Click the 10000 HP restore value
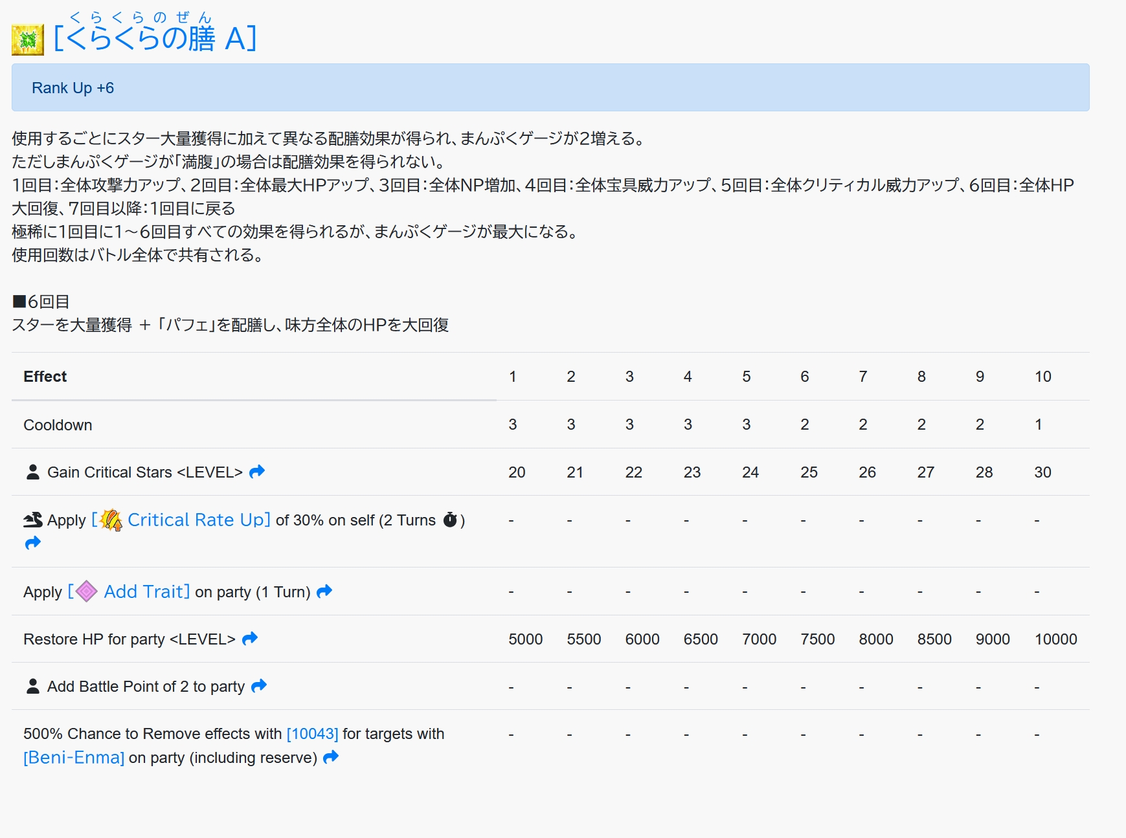The width and height of the screenshot is (1126, 838). (x=1055, y=639)
